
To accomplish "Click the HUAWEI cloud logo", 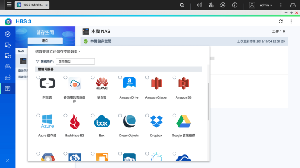I will coord(102,83).
